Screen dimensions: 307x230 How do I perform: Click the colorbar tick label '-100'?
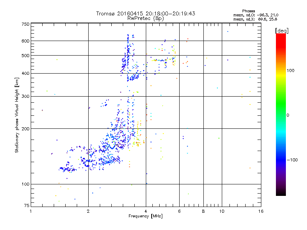coord(292,160)
